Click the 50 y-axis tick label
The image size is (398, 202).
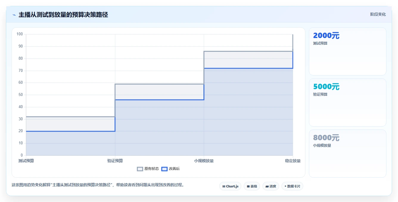pos(21,95)
